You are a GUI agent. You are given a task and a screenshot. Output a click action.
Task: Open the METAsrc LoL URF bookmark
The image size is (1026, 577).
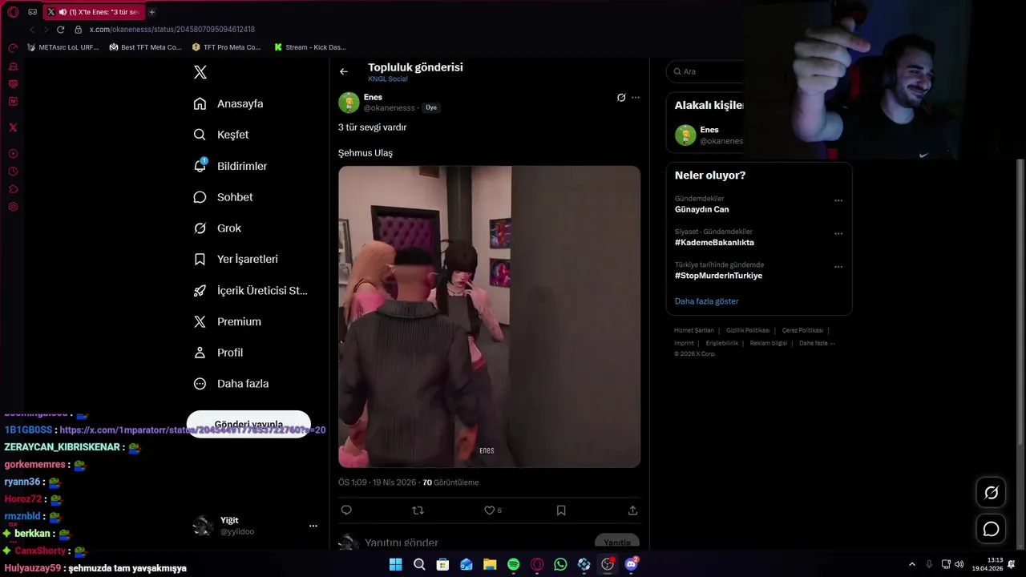pyautogui.click(x=63, y=47)
